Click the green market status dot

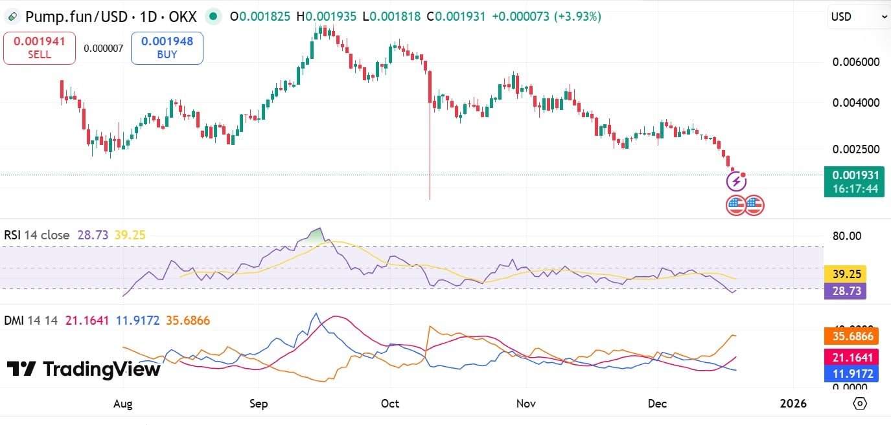pyautogui.click(x=213, y=16)
